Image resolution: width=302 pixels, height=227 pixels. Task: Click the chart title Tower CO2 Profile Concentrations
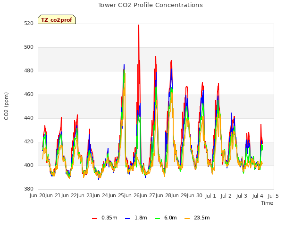(x=151, y=5)
